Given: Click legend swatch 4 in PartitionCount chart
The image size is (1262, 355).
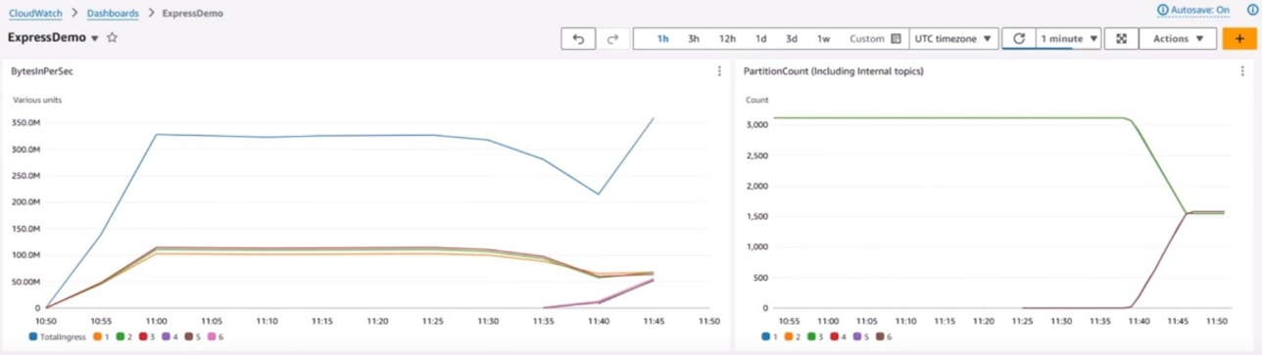Looking at the screenshot, I should click(834, 336).
